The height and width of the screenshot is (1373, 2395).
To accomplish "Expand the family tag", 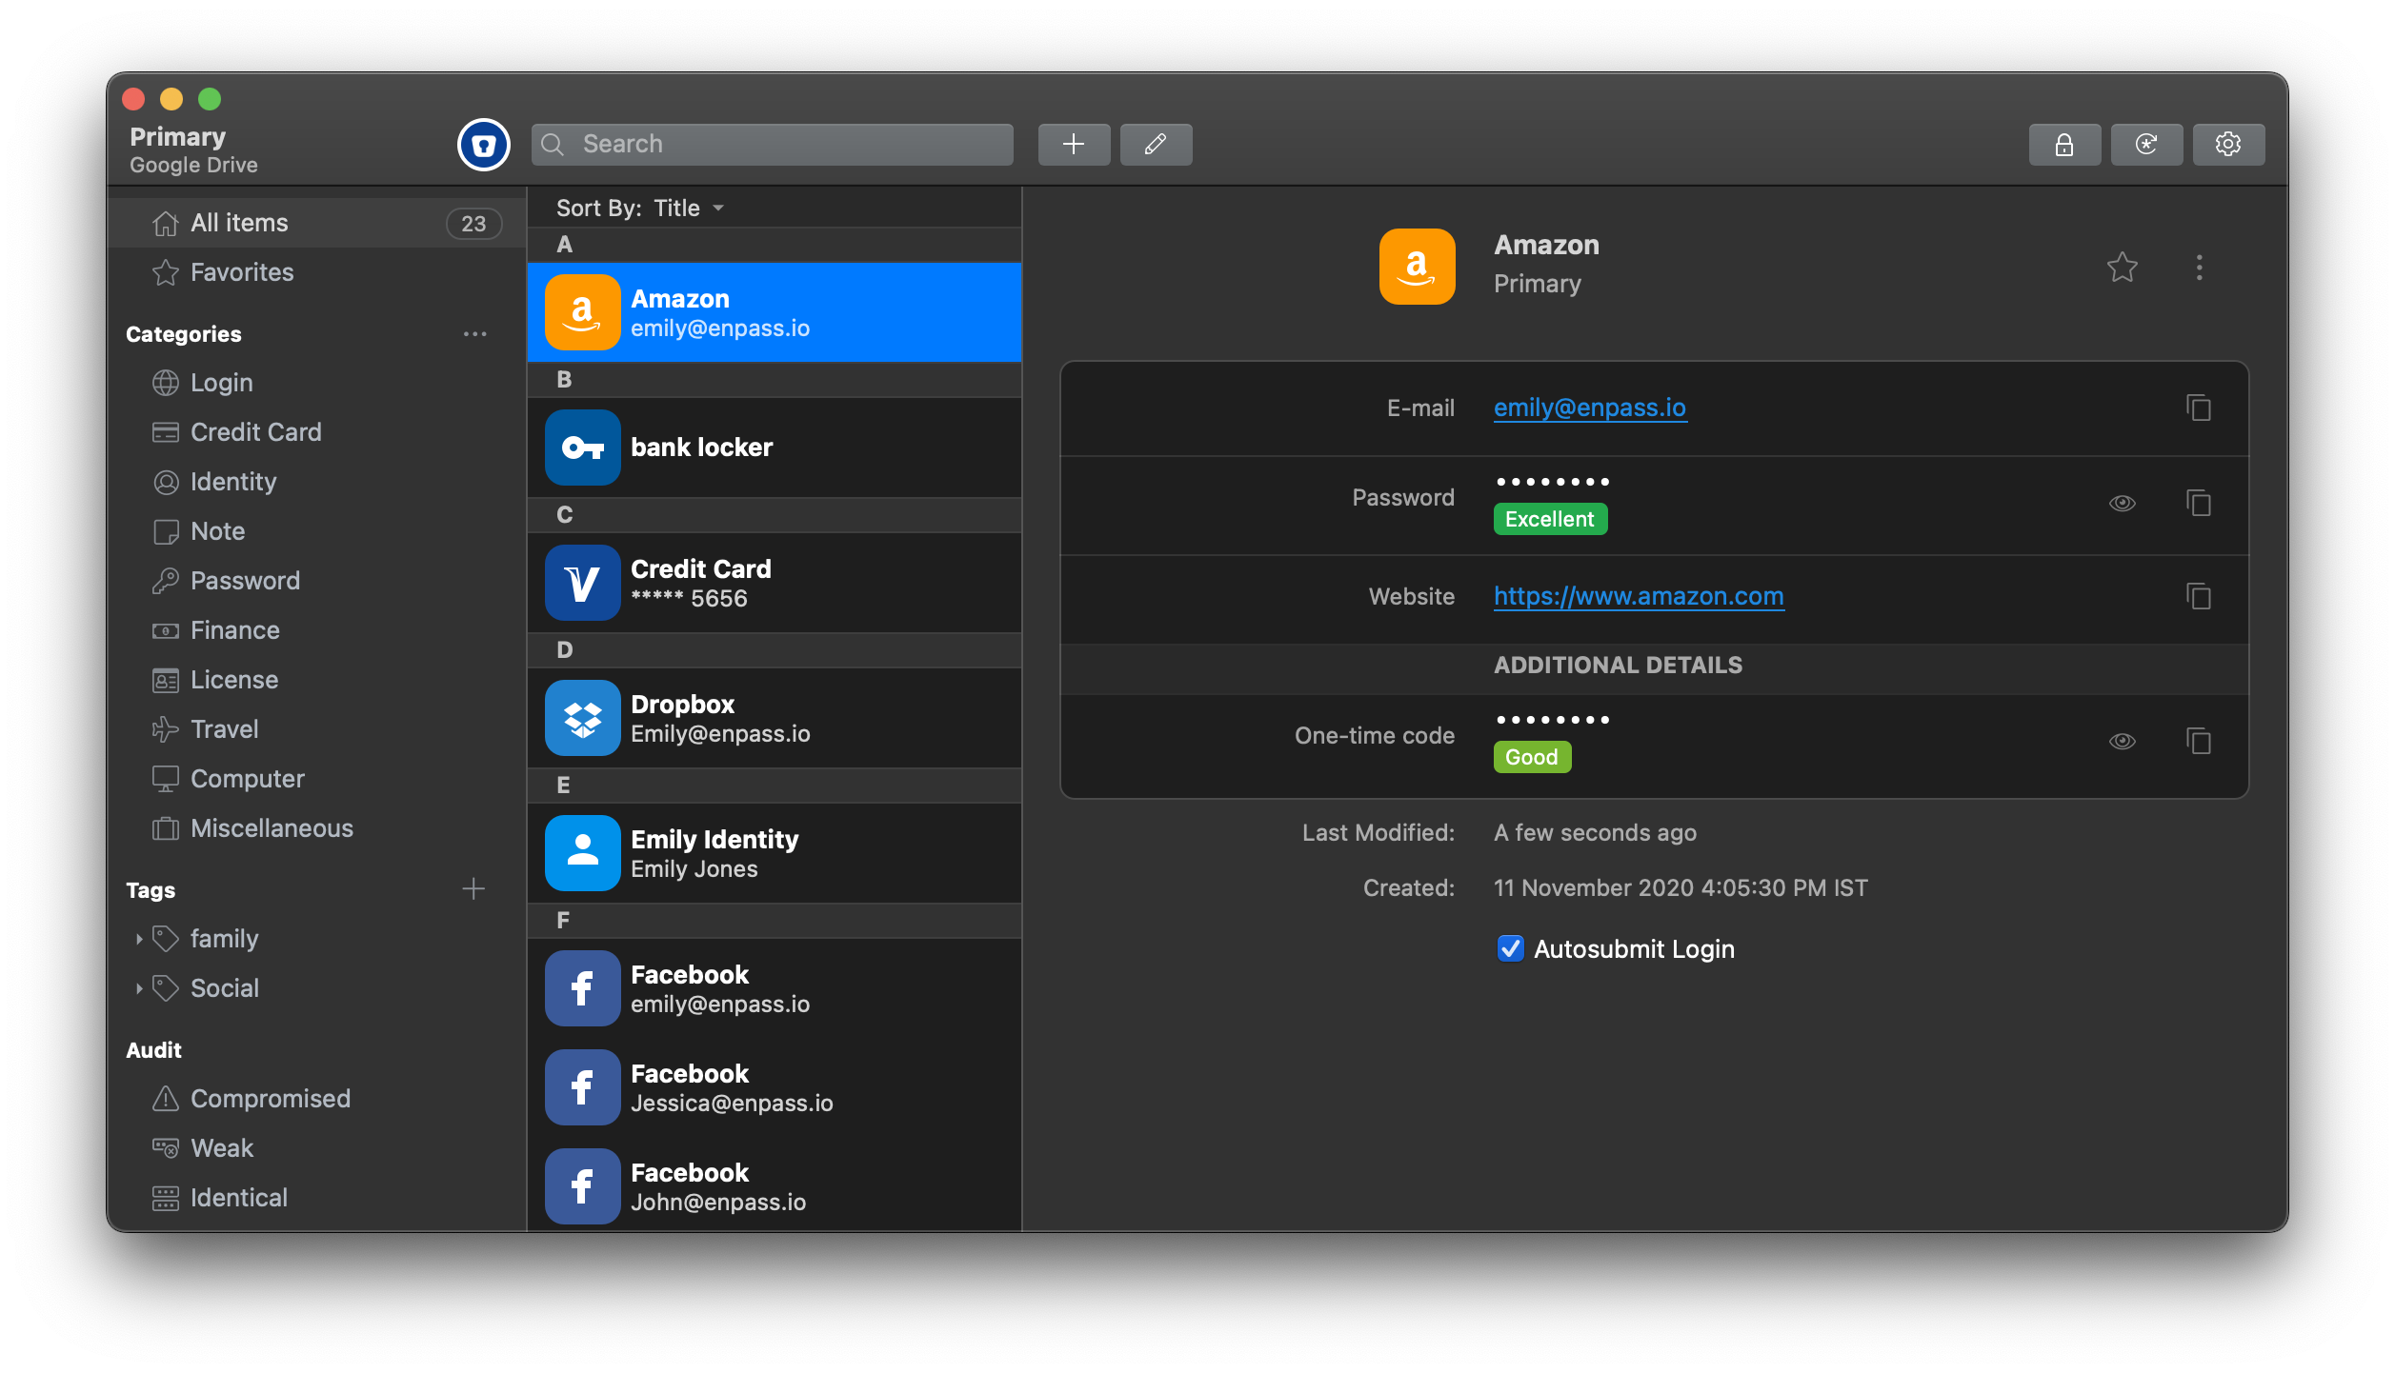I will pos(139,939).
